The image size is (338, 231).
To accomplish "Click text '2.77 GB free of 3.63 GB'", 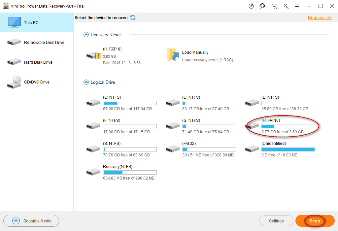I will pyautogui.click(x=283, y=132).
